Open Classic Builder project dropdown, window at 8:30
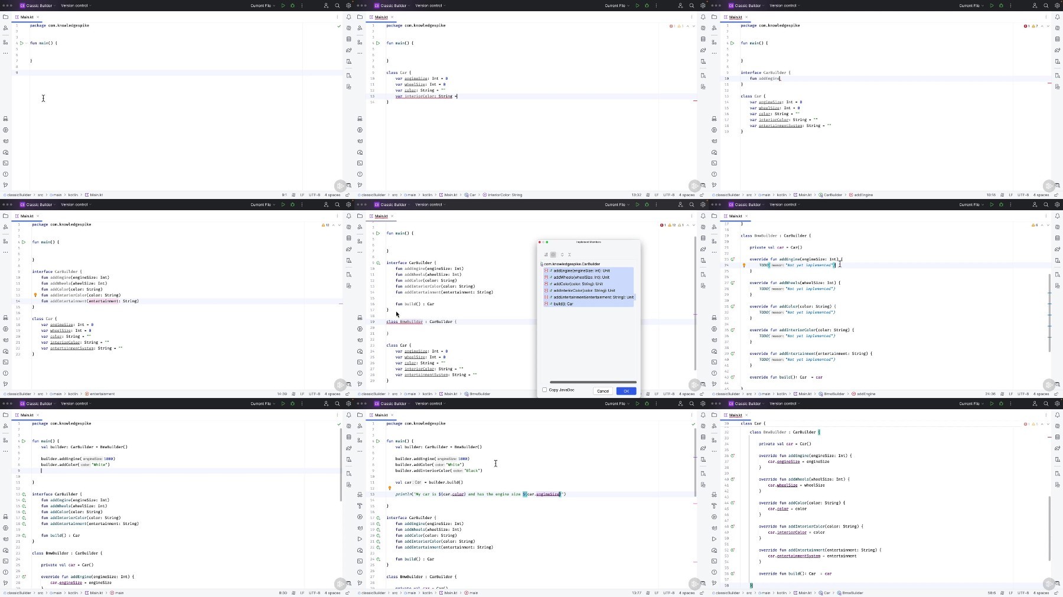Viewport: 1063px width, 597px height. tap(37, 403)
